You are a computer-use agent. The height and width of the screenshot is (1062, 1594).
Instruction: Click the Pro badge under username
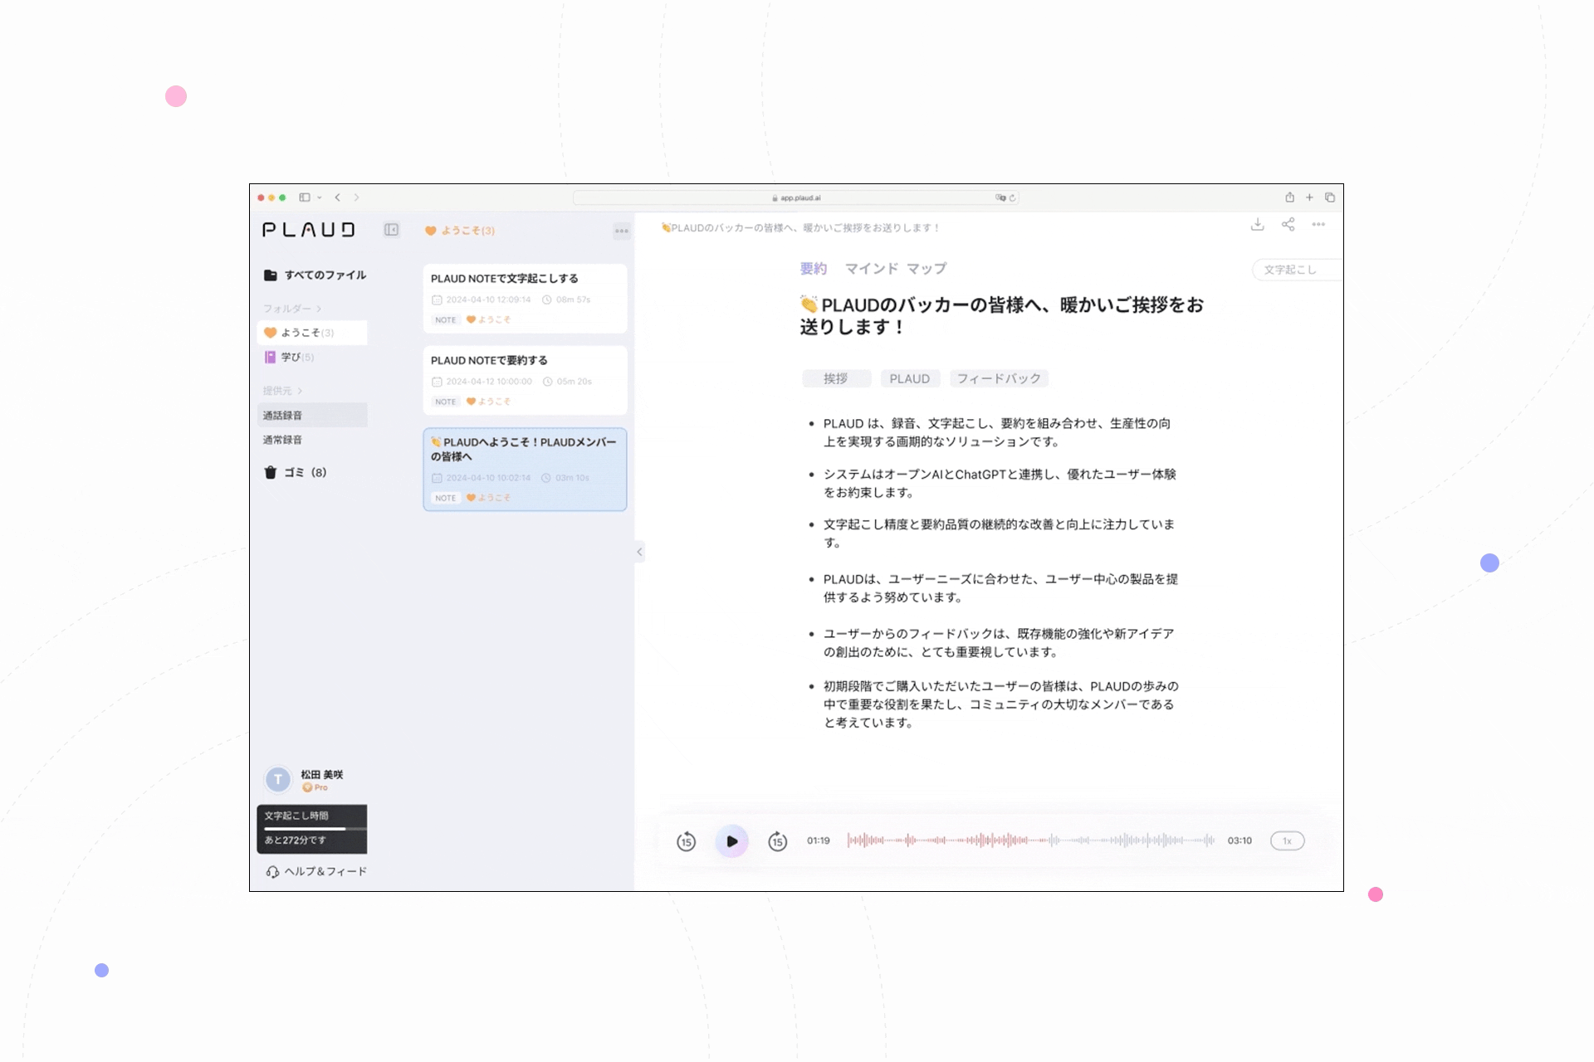tap(315, 787)
